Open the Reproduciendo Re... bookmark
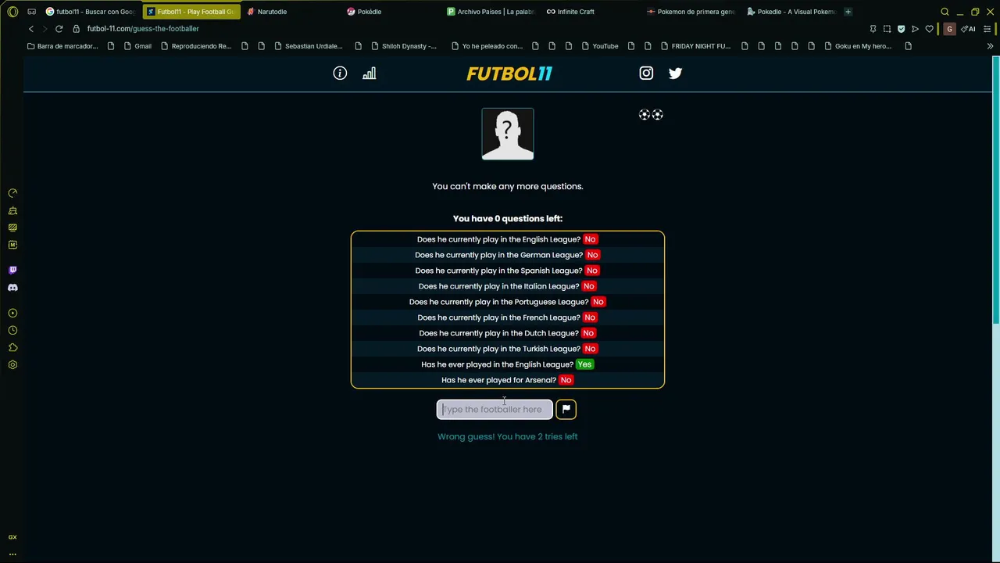The image size is (1000, 563). (195, 46)
